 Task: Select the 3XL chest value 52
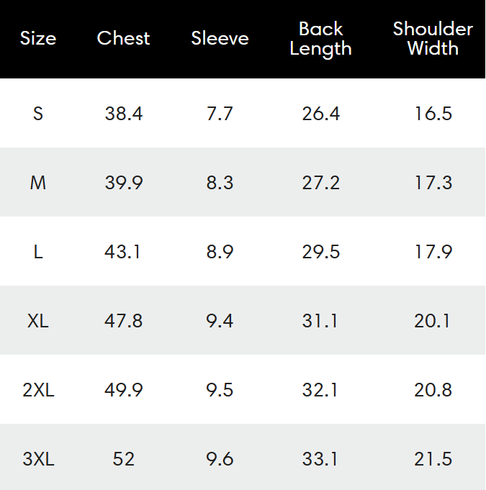click(123, 459)
